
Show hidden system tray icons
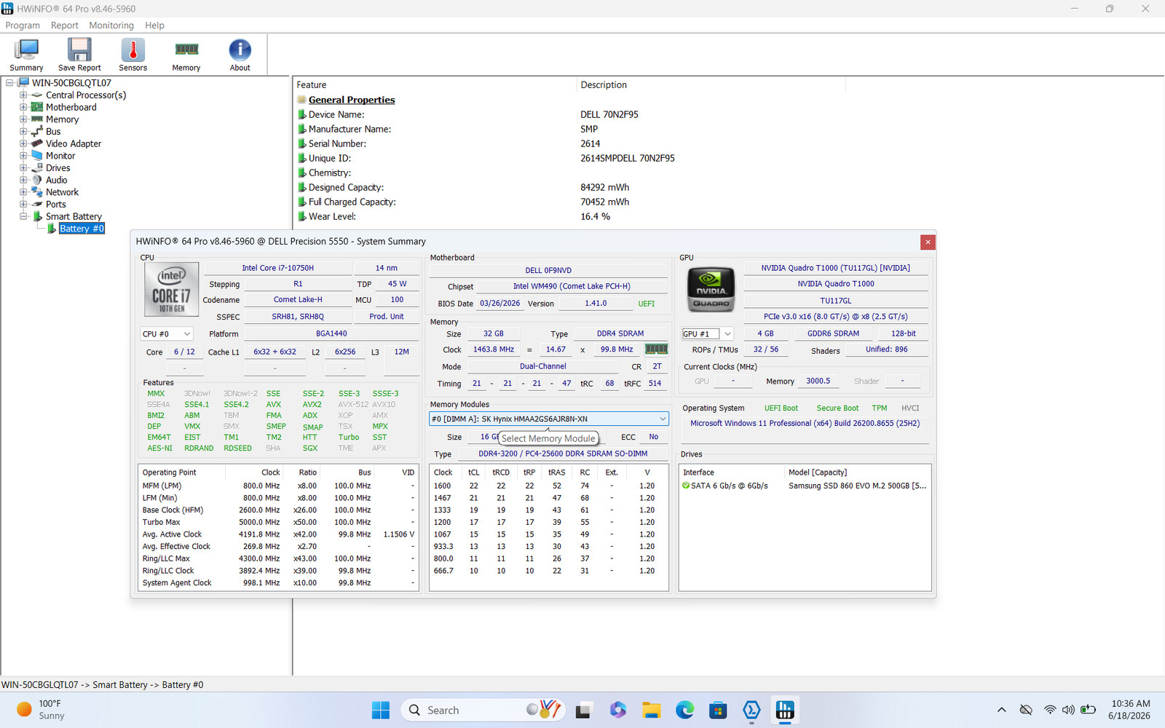[1002, 710]
